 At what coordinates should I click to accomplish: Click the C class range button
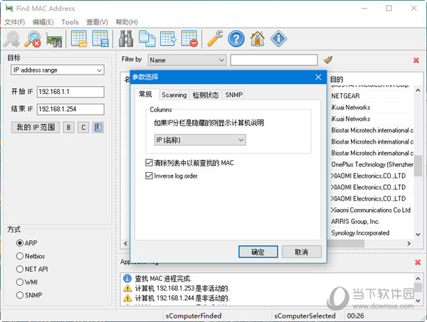click(x=83, y=127)
